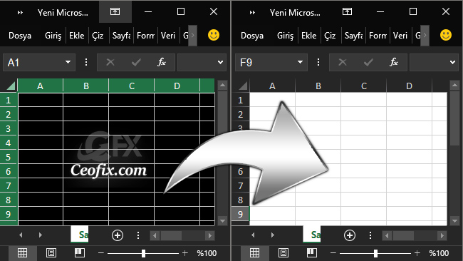Viewport: 463px width, 261px height.
Task: Click name box options dots in left window
Action: tap(86, 62)
